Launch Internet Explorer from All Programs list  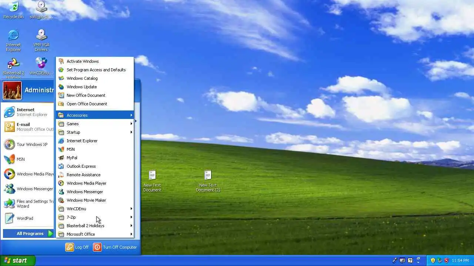coord(95,141)
